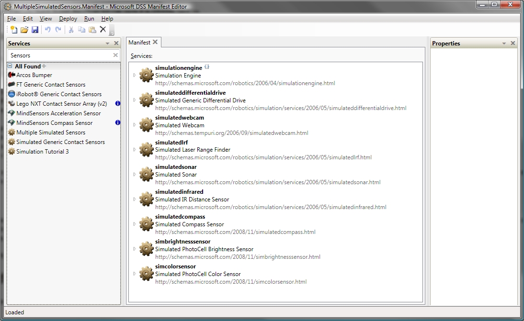This screenshot has width=524, height=321.
Task: Expand the simulateddifferentialdrive service node
Action: coord(135,100)
